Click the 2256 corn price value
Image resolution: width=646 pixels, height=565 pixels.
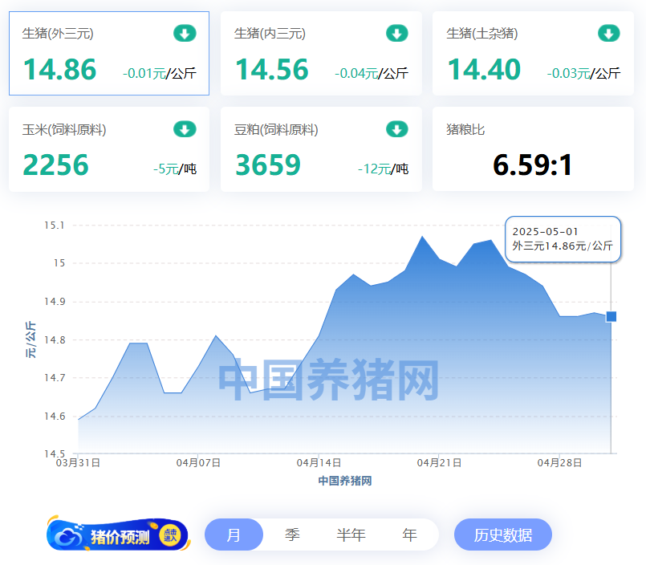55,165
